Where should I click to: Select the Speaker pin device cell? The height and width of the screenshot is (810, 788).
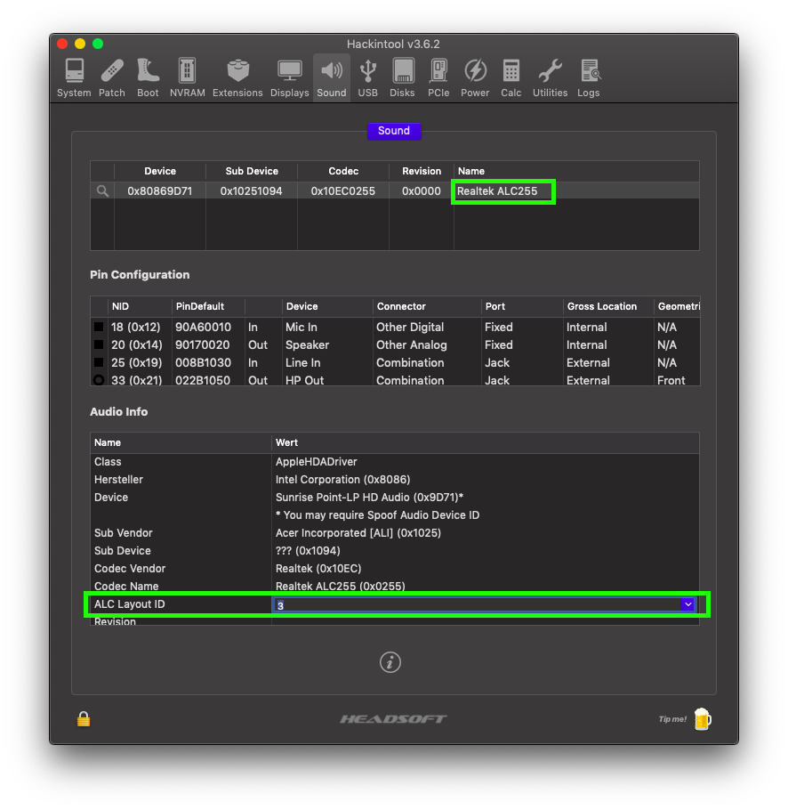click(308, 344)
